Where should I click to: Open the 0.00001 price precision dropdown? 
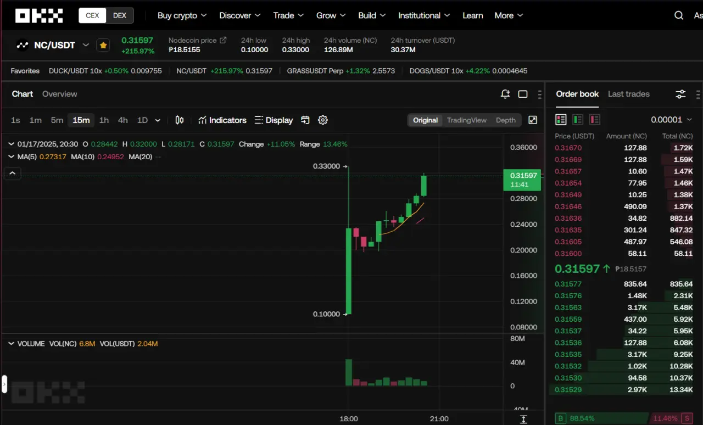click(671, 120)
